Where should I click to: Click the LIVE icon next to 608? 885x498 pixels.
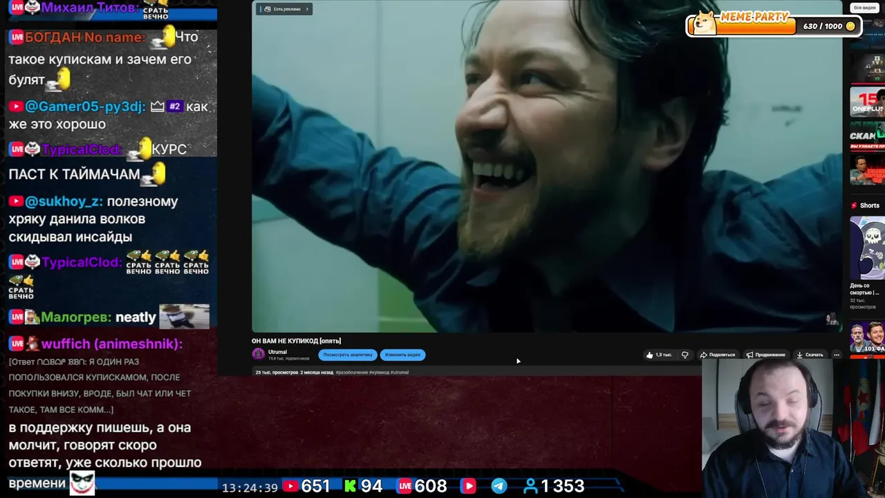click(405, 486)
